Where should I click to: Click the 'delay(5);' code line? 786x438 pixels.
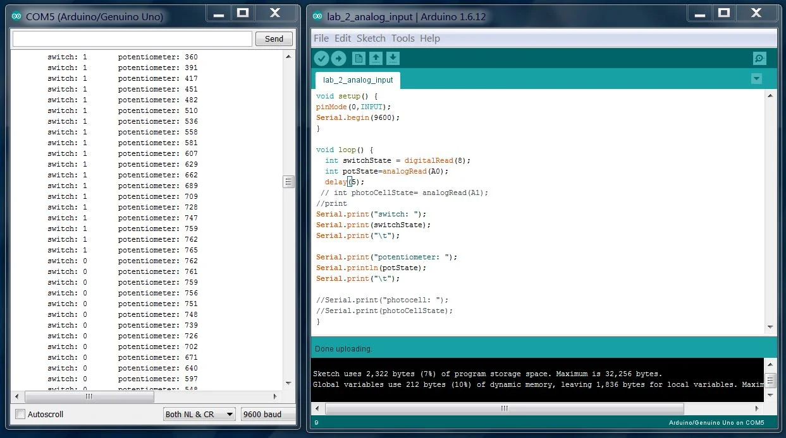coord(345,182)
